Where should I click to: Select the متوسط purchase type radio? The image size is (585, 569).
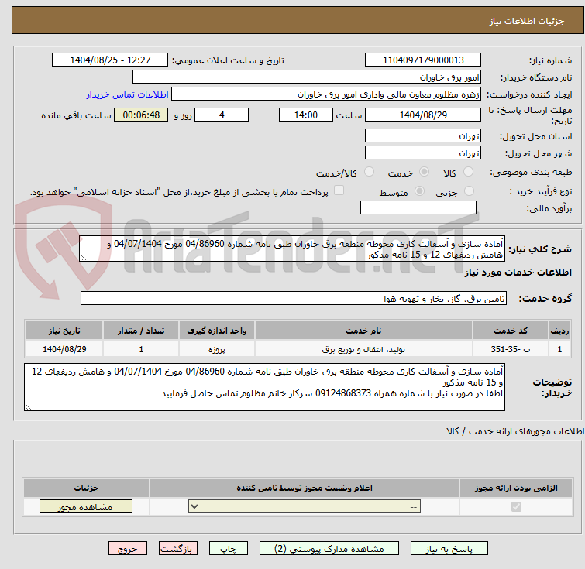click(420, 191)
